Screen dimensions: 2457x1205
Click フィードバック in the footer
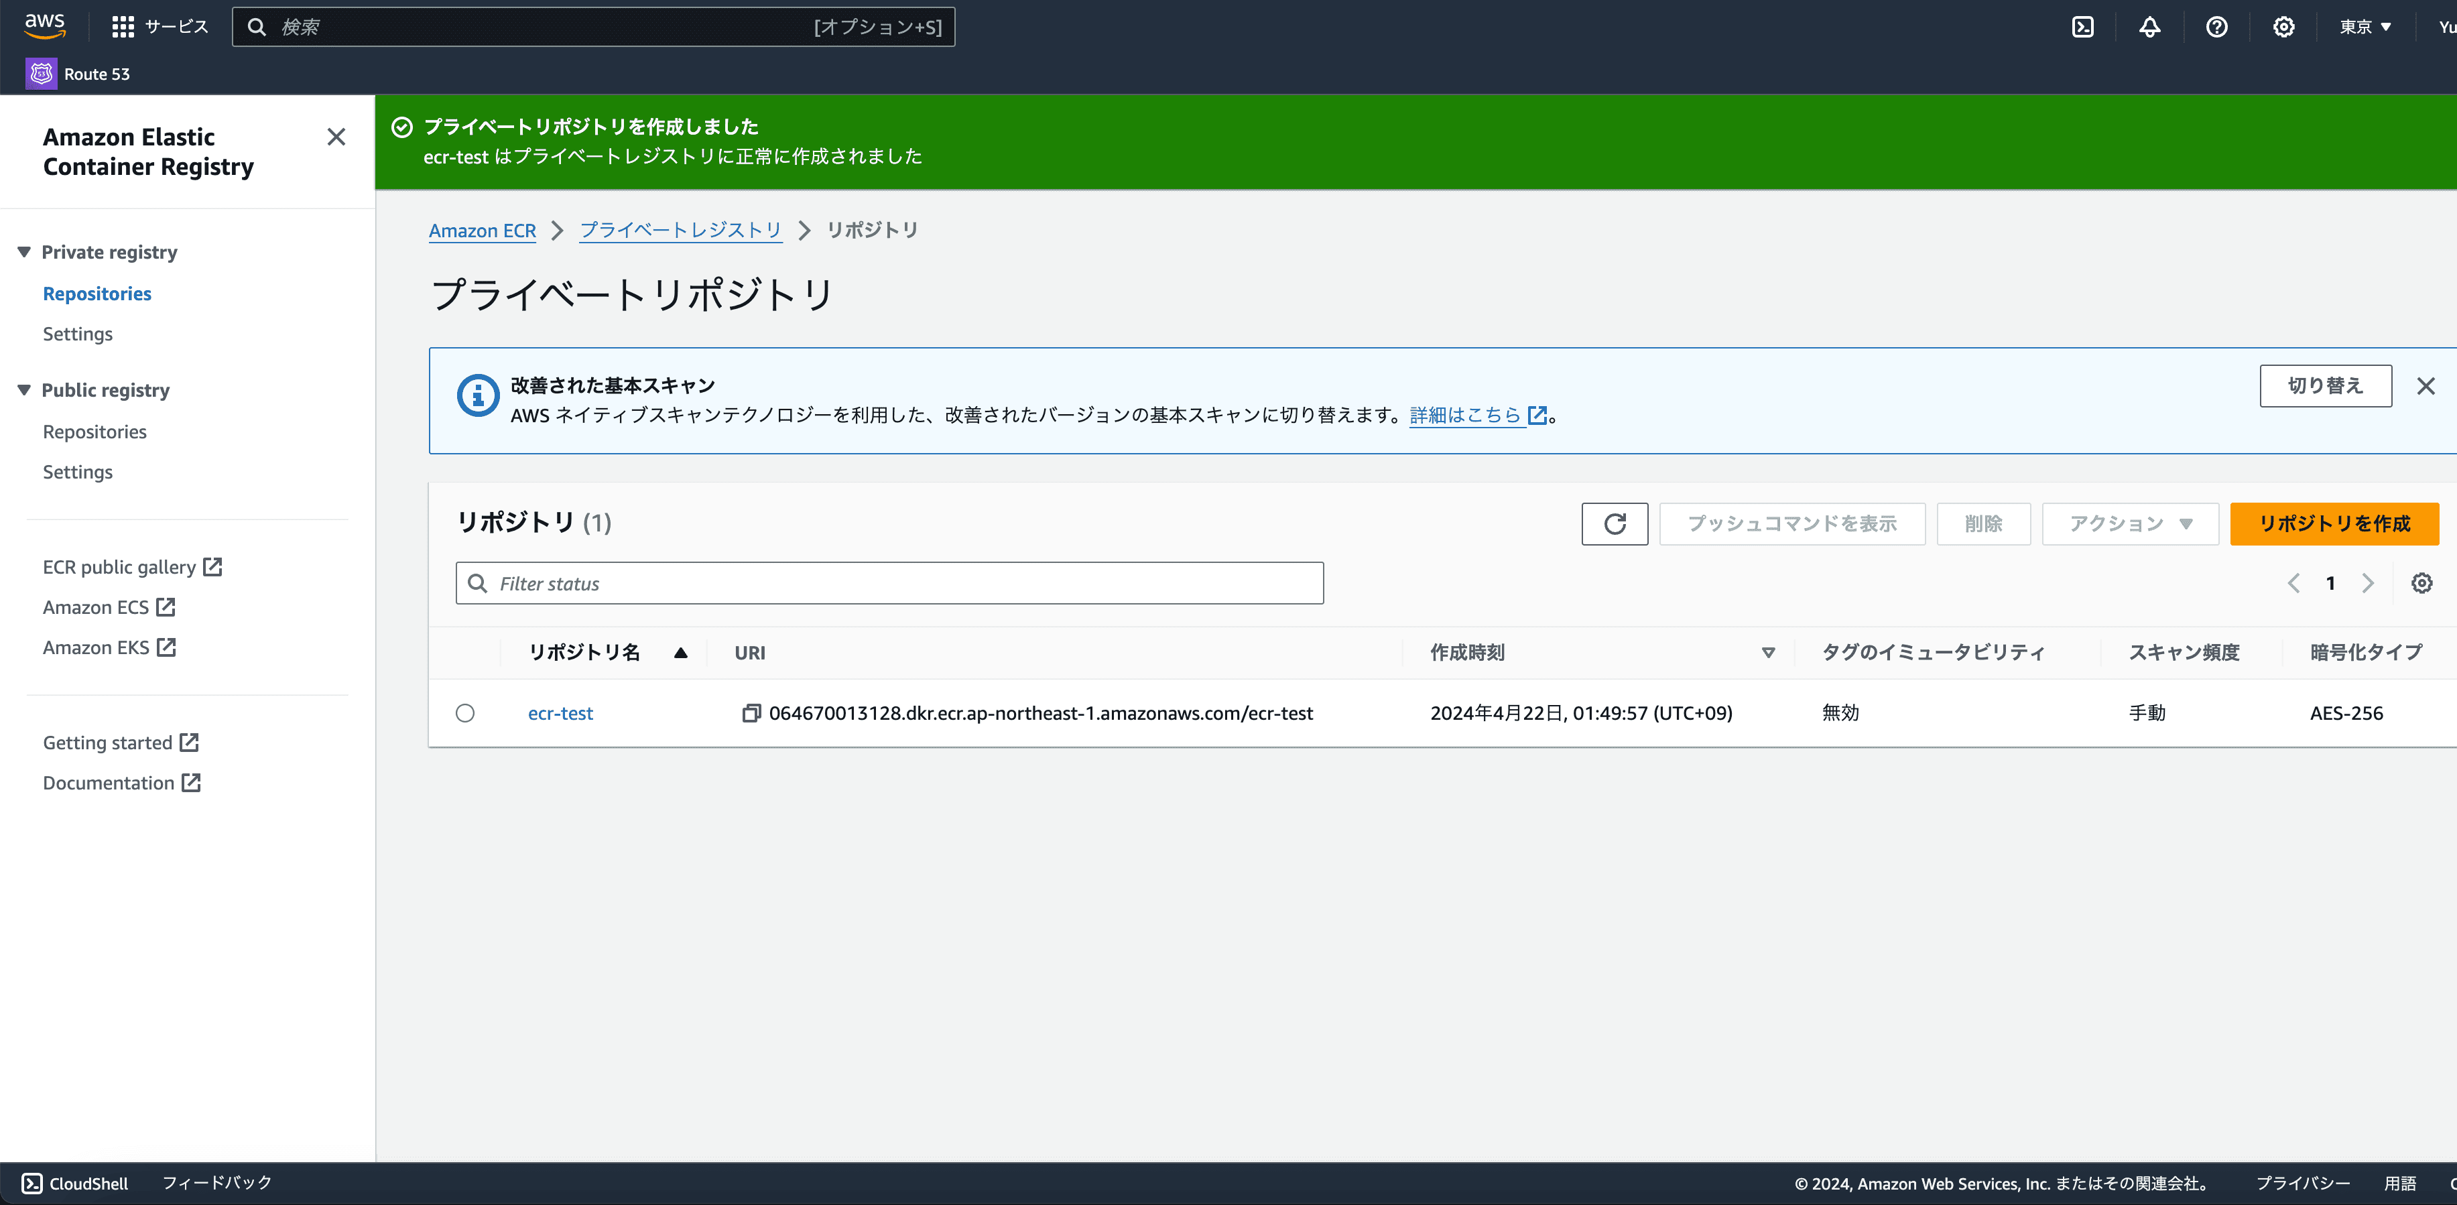point(217,1183)
